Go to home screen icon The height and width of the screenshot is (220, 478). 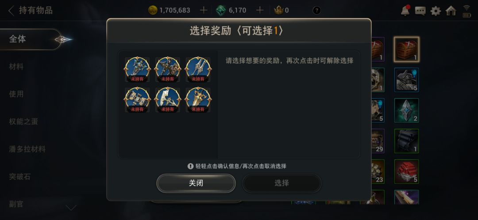451,11
